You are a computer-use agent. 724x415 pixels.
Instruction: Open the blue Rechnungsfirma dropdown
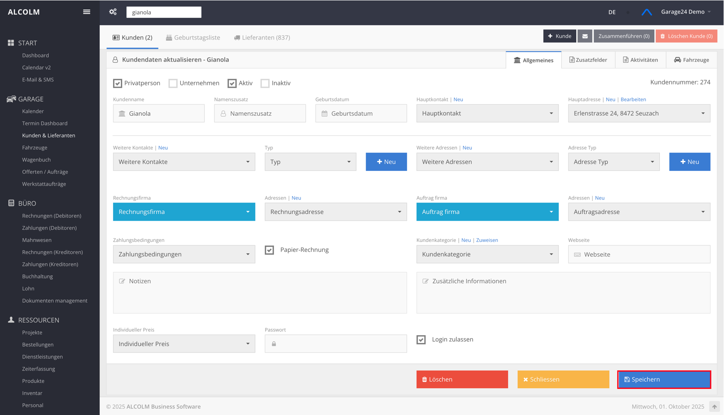[184, 212]
